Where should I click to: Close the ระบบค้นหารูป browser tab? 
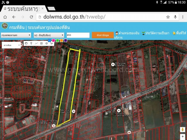tap(42, 8)
